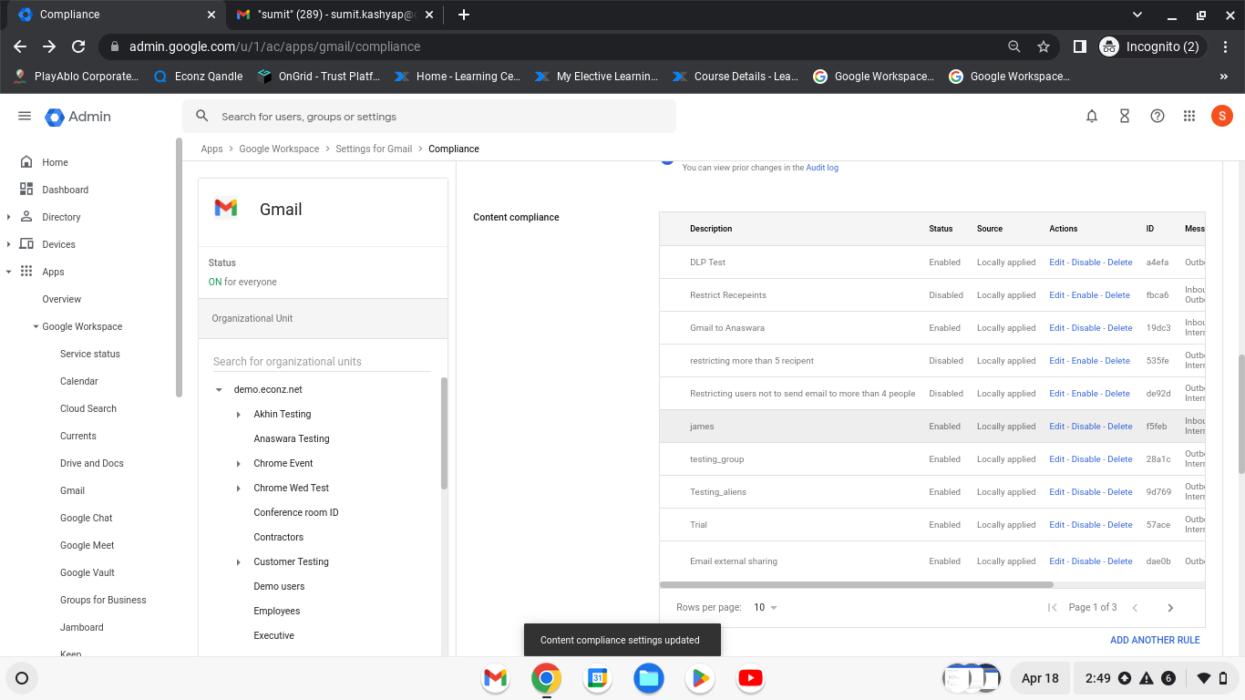
Task: Open Play Store from the shelf
Action: [x=699, y=678]
